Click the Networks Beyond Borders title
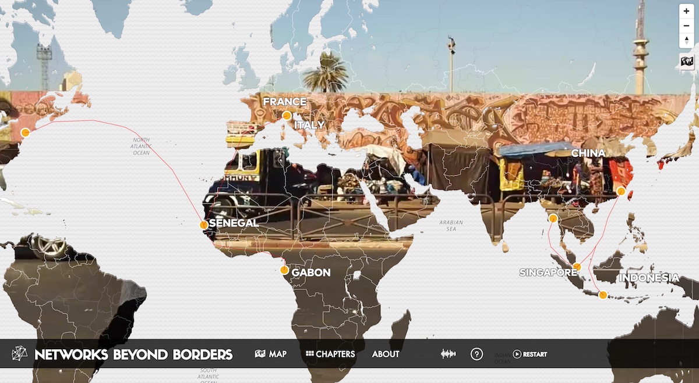The height and width of the screenshot is (383, 699). 133,355
